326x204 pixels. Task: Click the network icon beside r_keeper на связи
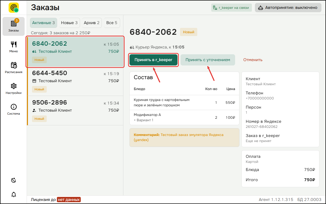click(215, 8)
